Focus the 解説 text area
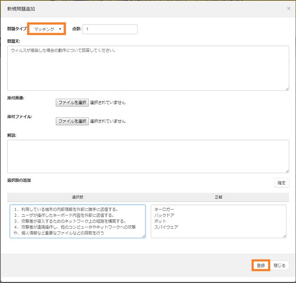 coord(148,156)
